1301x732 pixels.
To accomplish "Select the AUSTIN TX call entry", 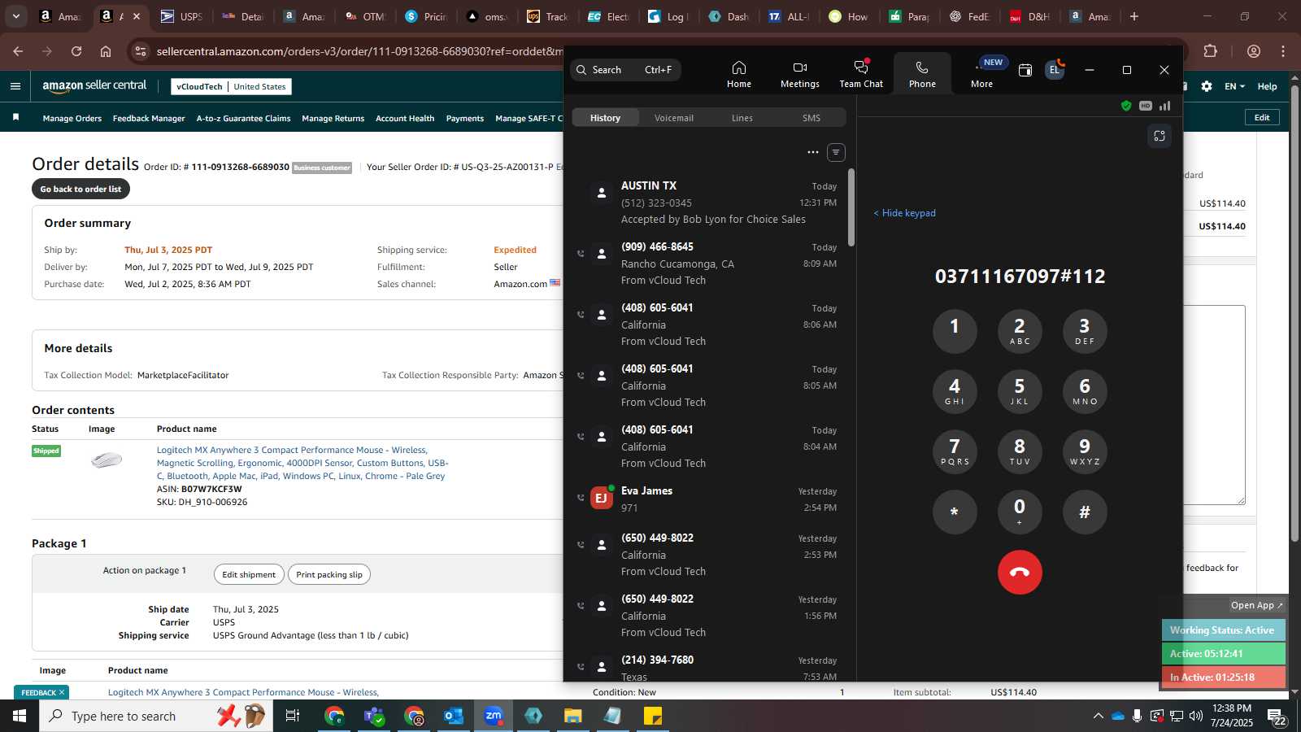I will (x=709, y=203).
